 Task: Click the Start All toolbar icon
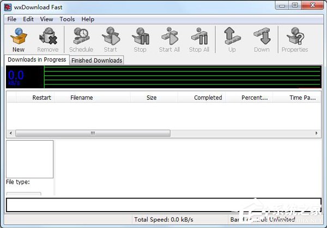[169, 39]
